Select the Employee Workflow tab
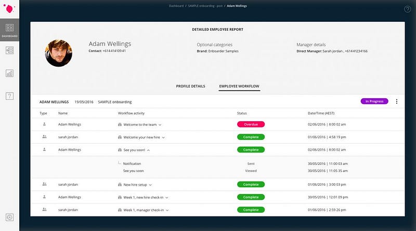The image size is (416, 231). coord(239,86)
